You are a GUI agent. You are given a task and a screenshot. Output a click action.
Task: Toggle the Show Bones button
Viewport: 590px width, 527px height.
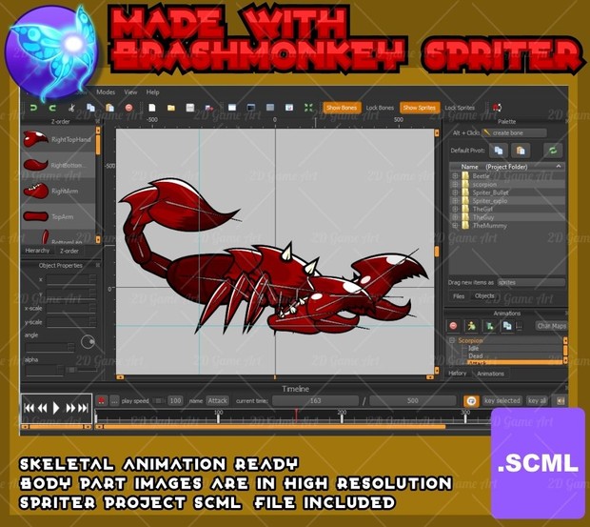[342, 108]
